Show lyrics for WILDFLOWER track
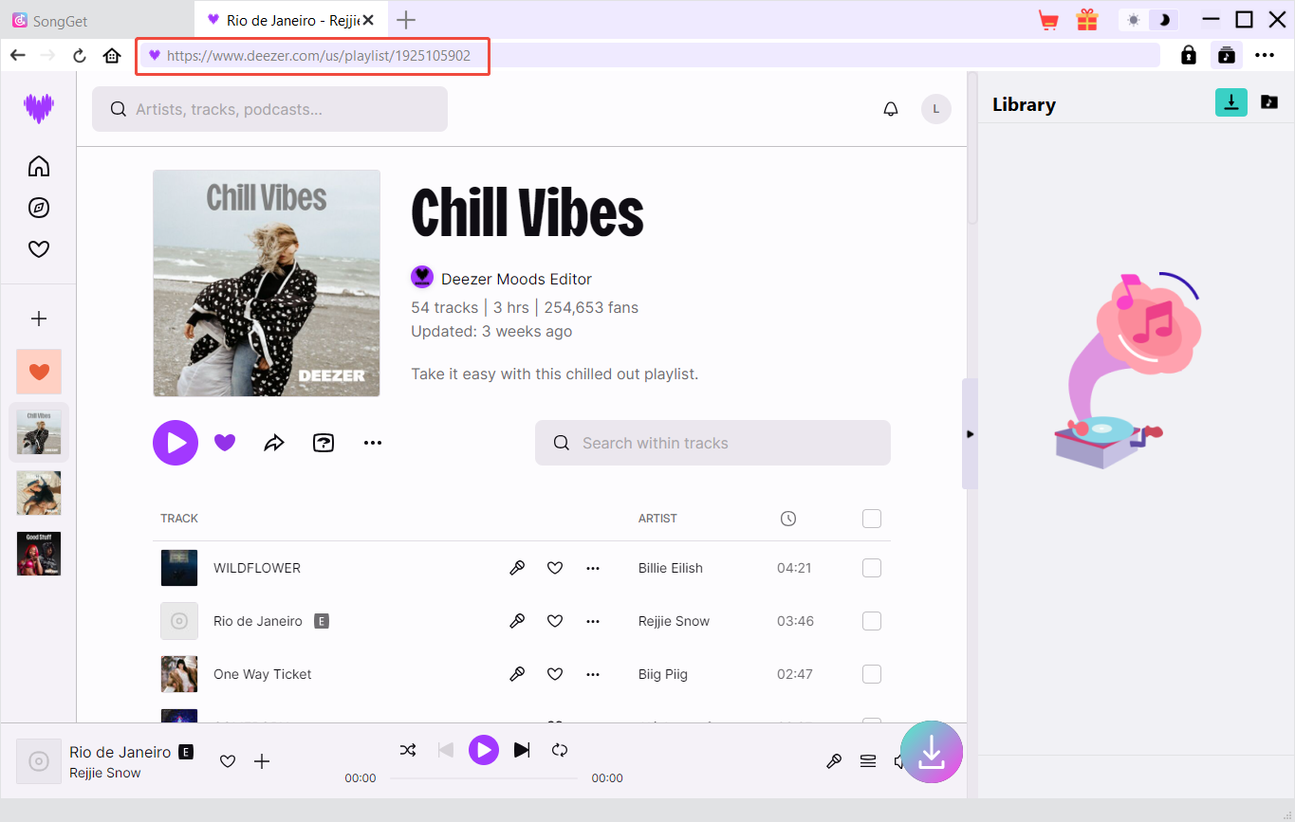 coord(517,568)
